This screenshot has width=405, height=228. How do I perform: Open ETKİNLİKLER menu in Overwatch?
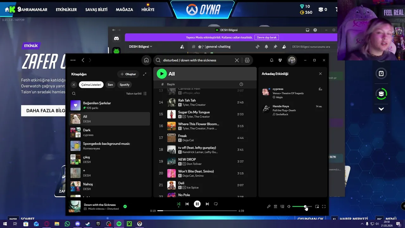[x=66, y=9]
